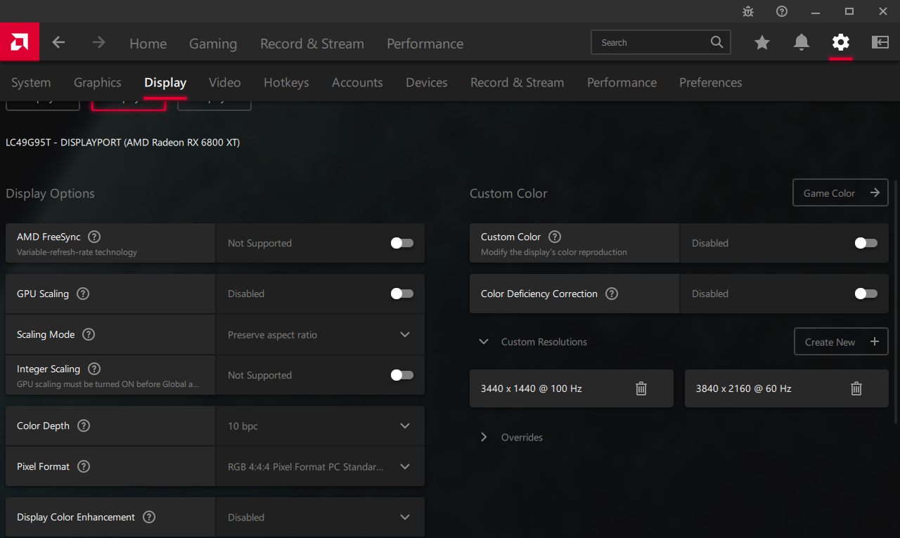Screen dimensions: 900x538
Task: Click the Game Color button
Action: tap(840, 192)
